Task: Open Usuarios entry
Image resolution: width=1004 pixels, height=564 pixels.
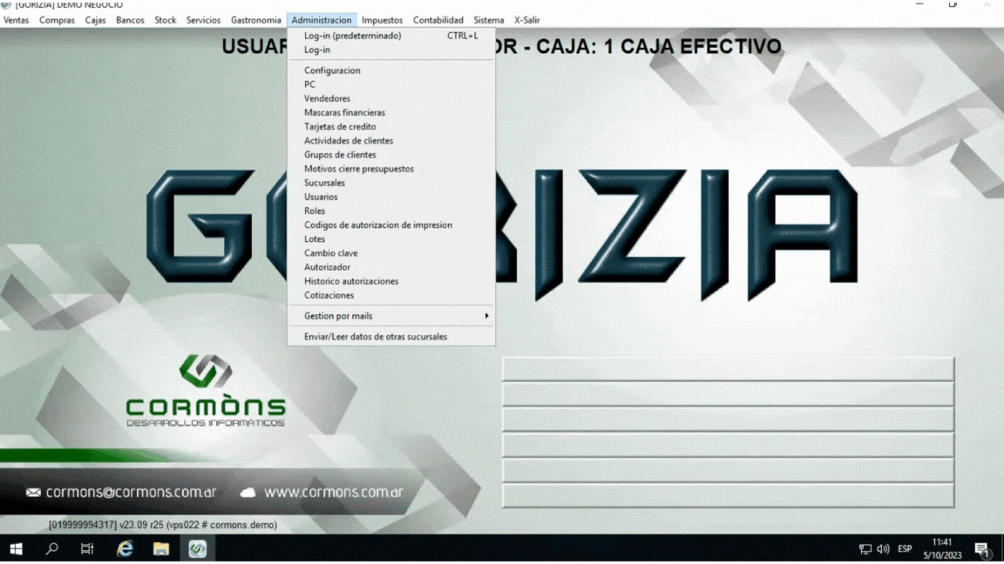Action: 391,197
